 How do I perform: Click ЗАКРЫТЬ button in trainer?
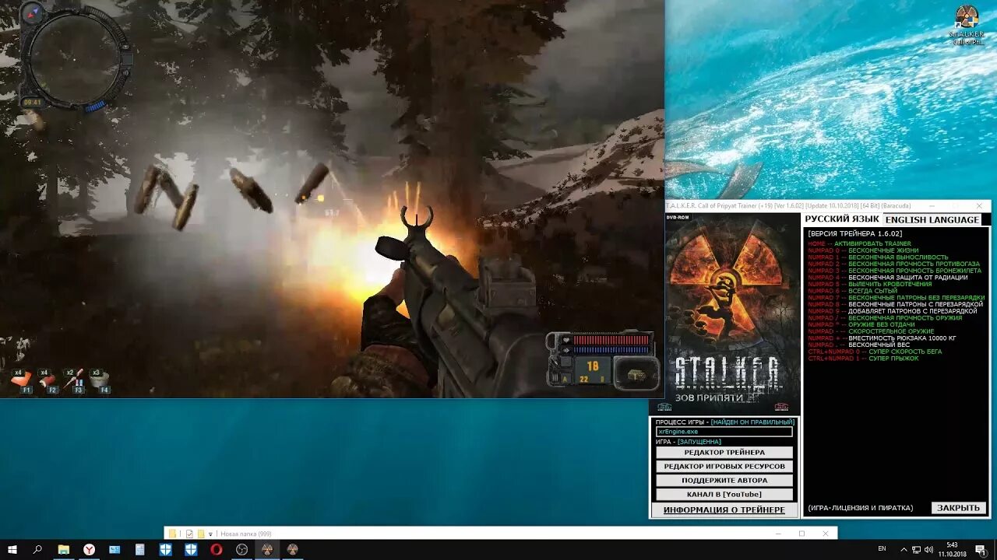[958, 508]
